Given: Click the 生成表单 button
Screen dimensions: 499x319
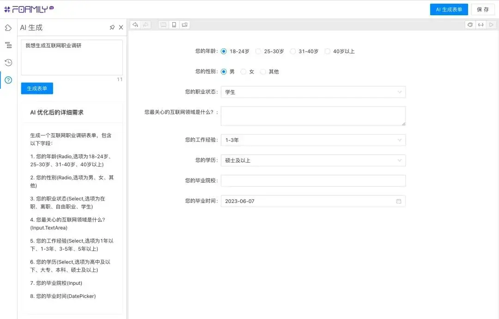Looking at the screenshot, I should click(x=37, y=88).
